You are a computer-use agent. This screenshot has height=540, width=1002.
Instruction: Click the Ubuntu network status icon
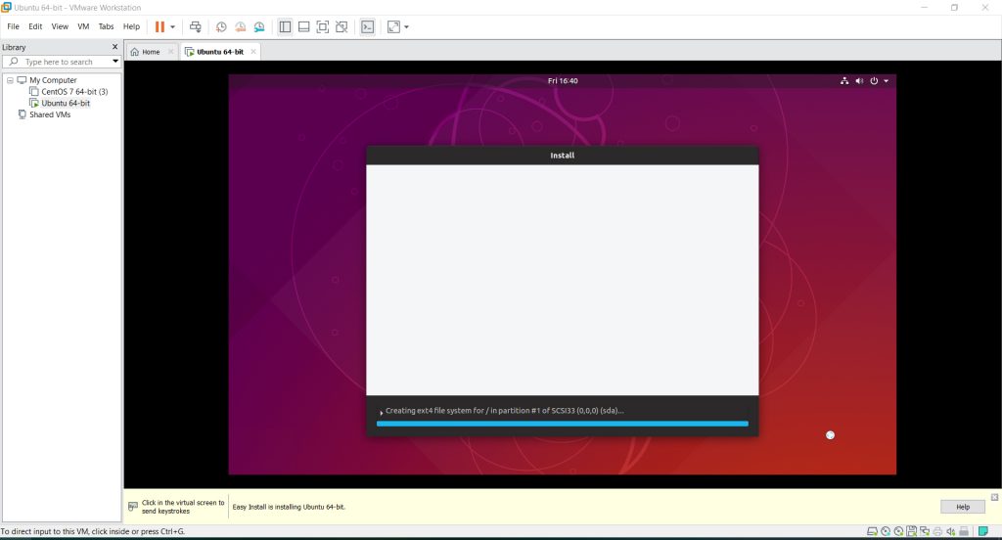point(844,80)
